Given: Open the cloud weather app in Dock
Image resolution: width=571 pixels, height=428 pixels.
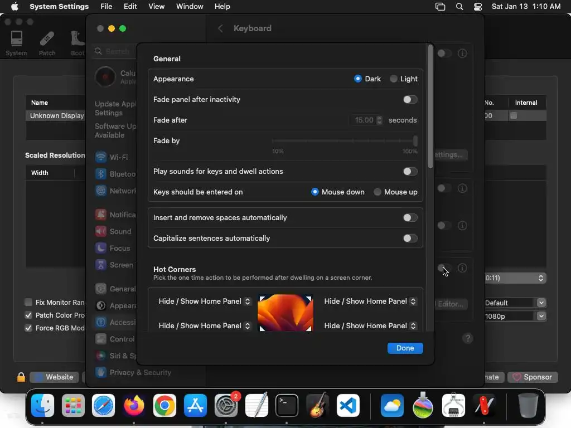Looking at the screenshot, I should [x=392, y=405].
